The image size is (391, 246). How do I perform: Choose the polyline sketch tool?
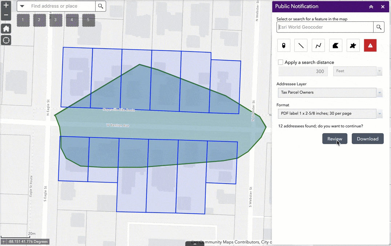point(318,45)
